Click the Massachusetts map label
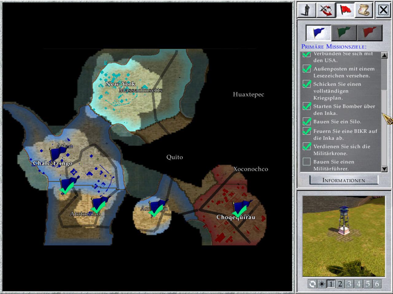The width and height of the screenshot is (393, 294). 140,90
